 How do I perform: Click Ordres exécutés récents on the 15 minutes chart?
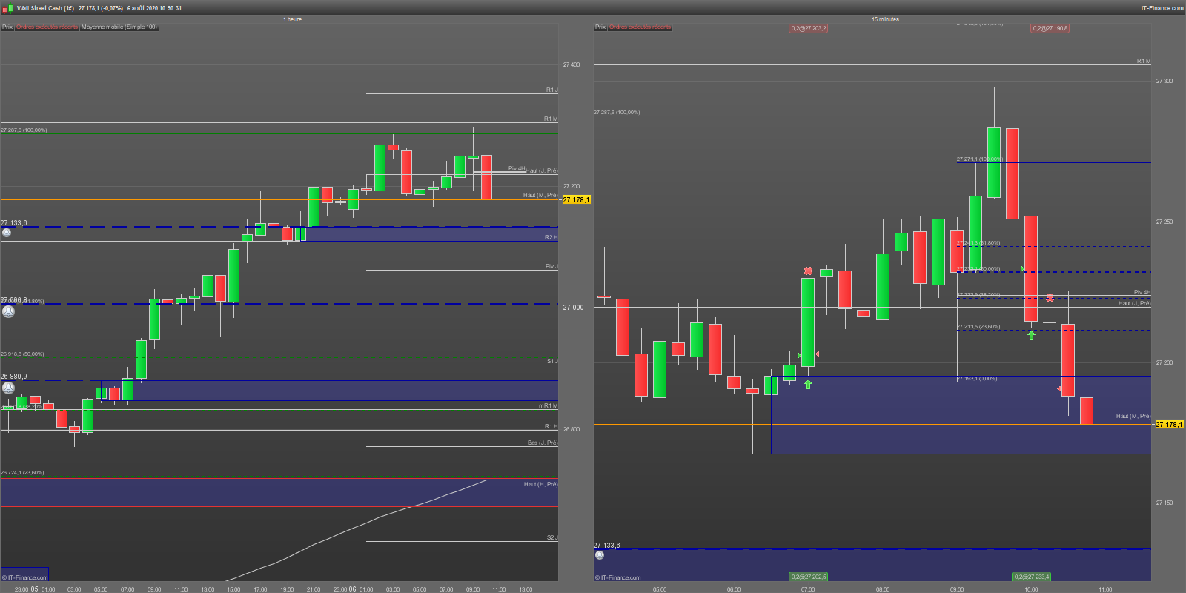[640, 27]
